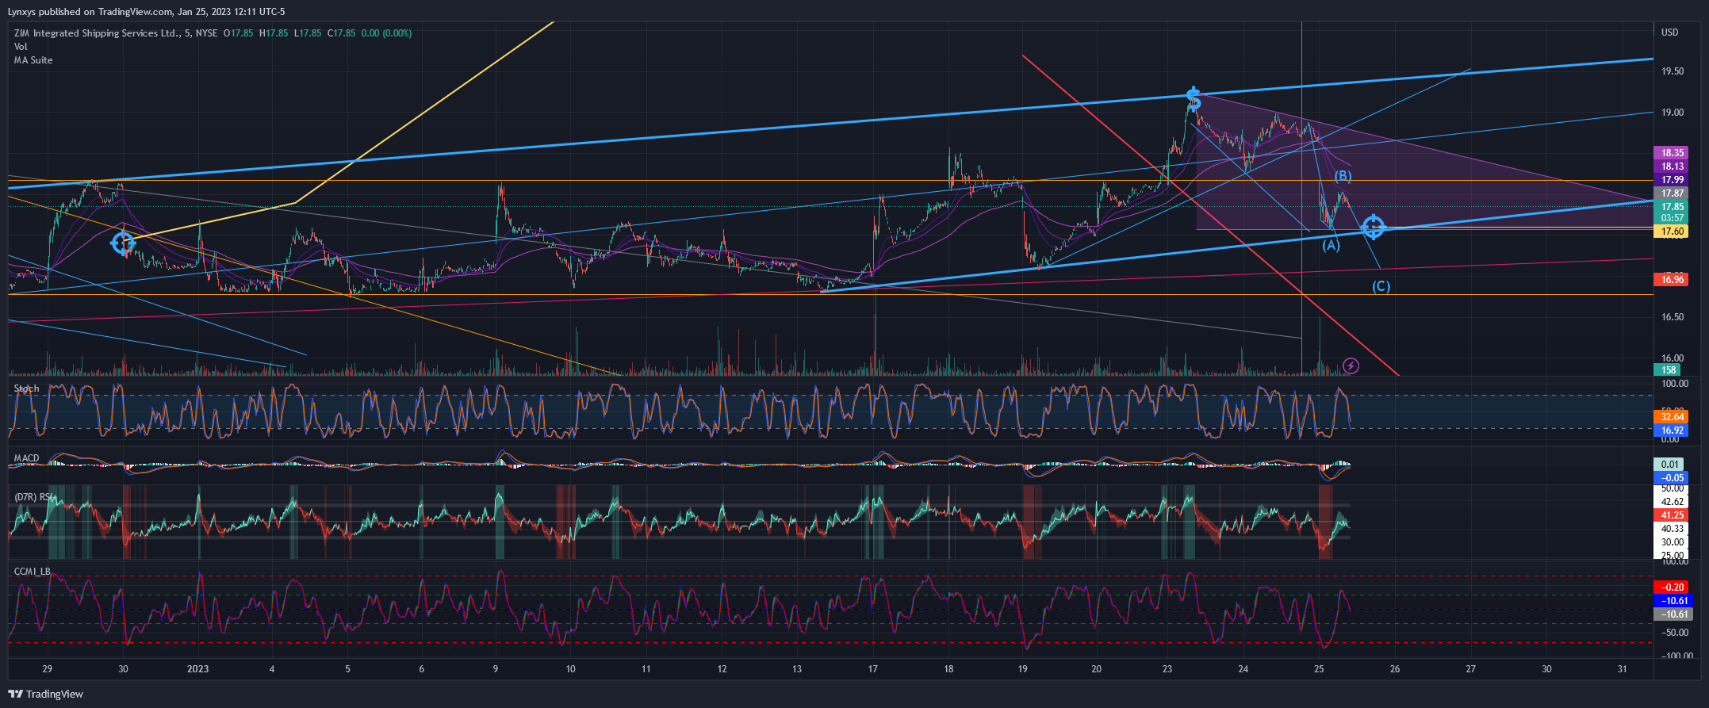Select the (A) wave label
The image size is (1709, 708).
1331,245
